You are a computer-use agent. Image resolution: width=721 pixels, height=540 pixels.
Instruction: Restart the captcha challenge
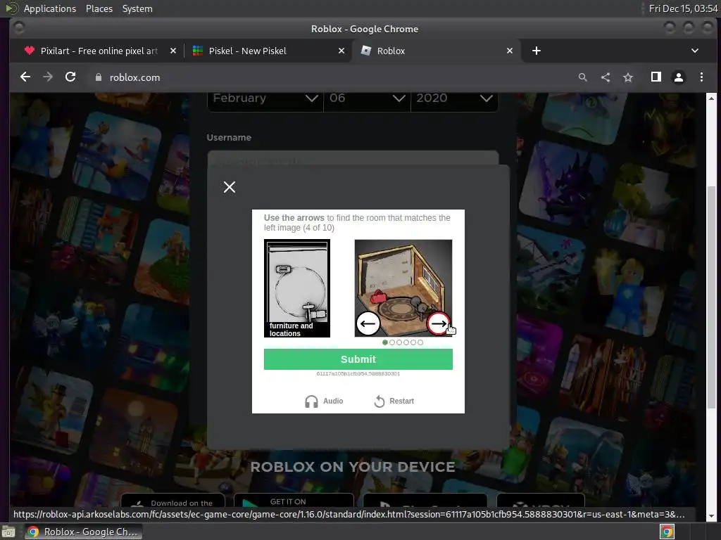coord(394,401)
